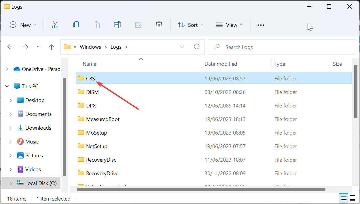
Task: Open the View options dropdown
Action: 229,25
